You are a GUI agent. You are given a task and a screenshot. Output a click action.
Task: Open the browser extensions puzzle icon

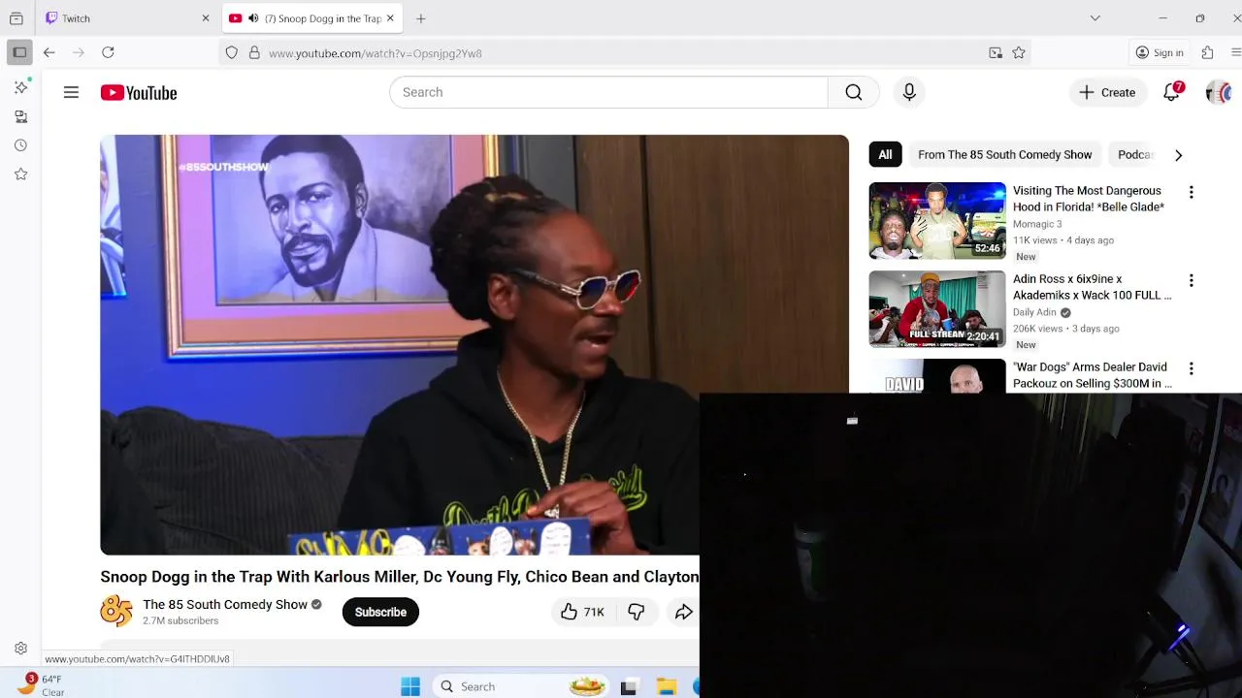pyautogui.click(x=1207, y=52)
